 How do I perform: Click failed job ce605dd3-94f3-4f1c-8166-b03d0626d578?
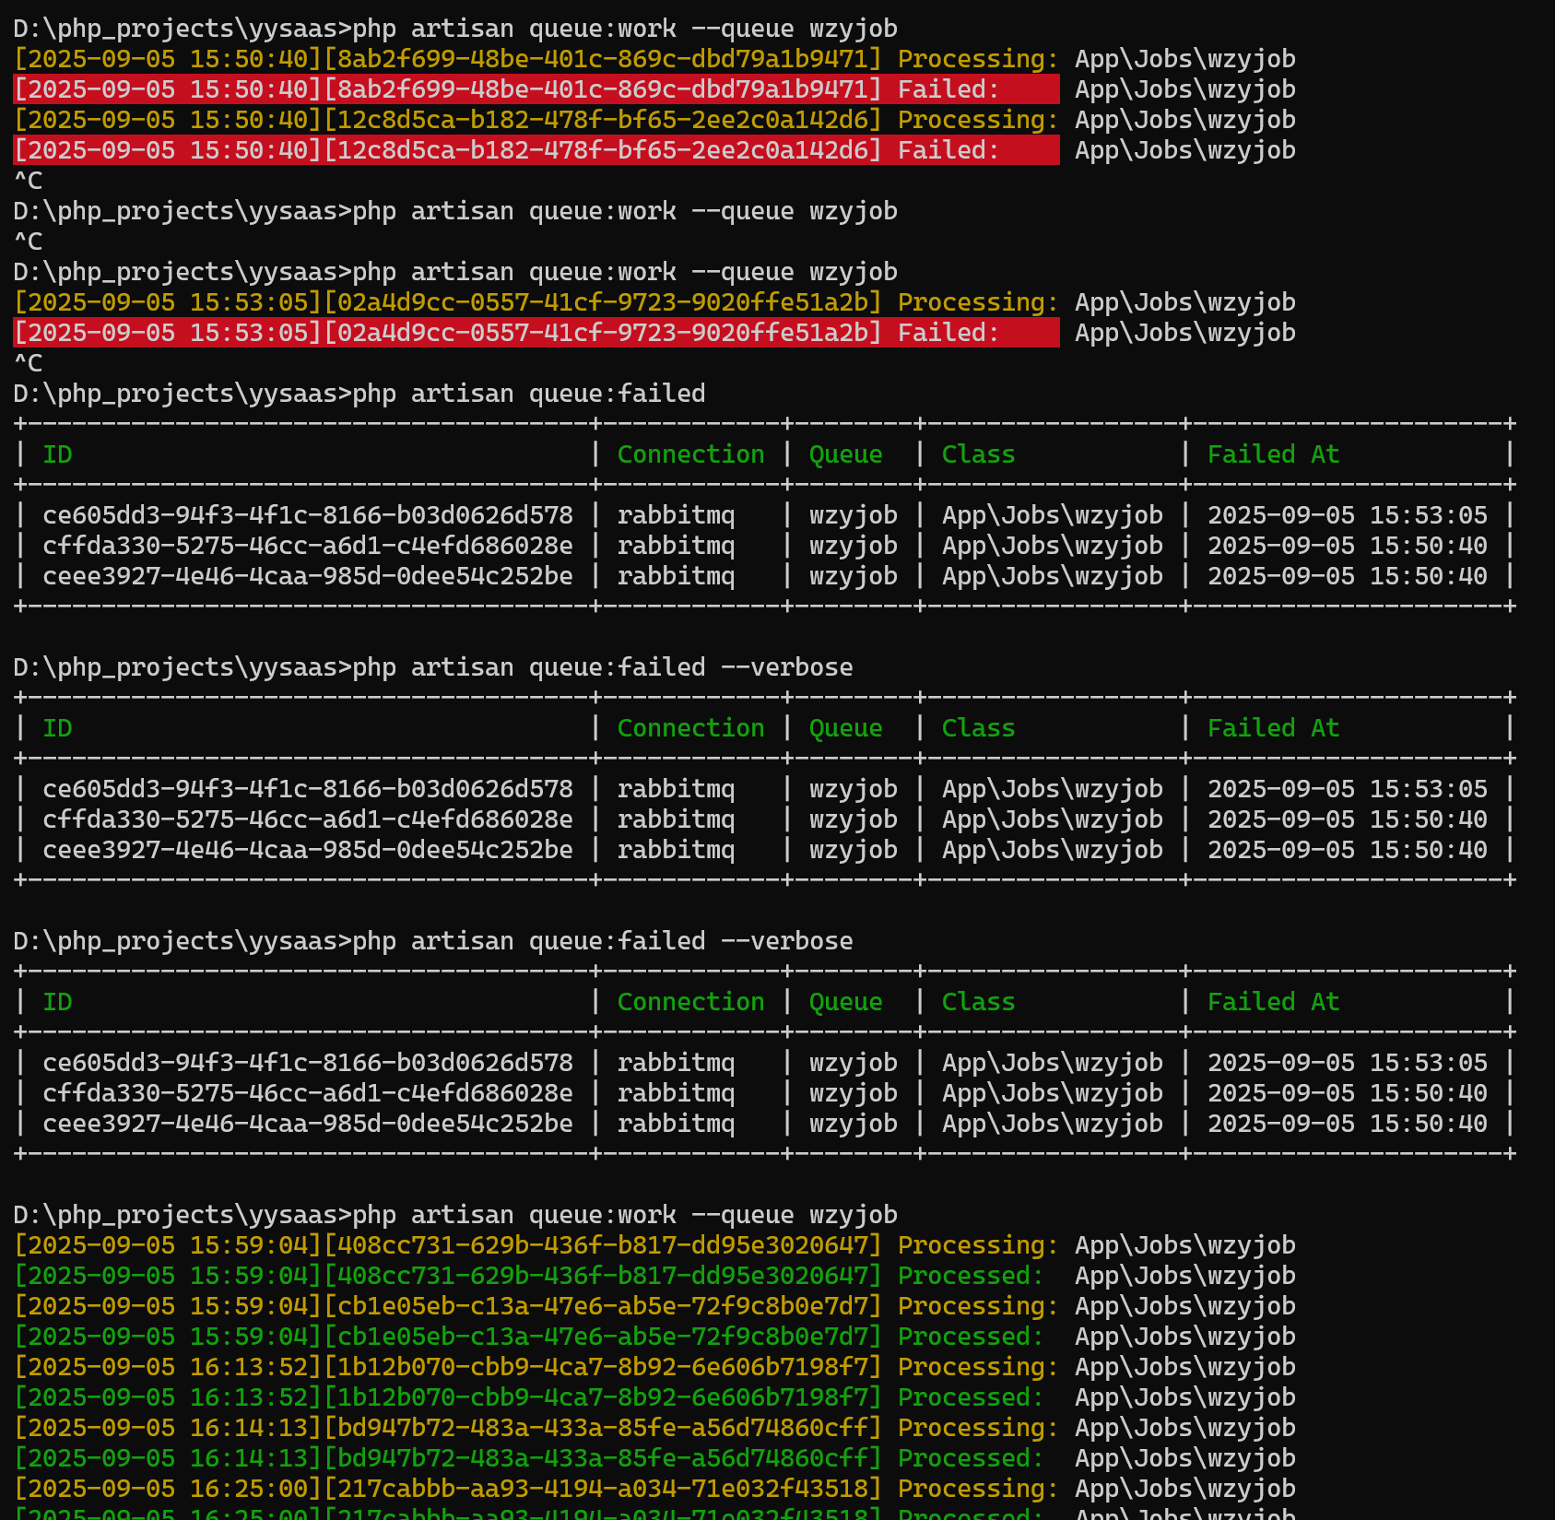click(308, 514)
